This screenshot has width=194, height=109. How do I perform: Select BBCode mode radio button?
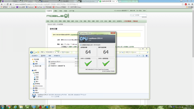pyautogui.click(x=71, y=44)
